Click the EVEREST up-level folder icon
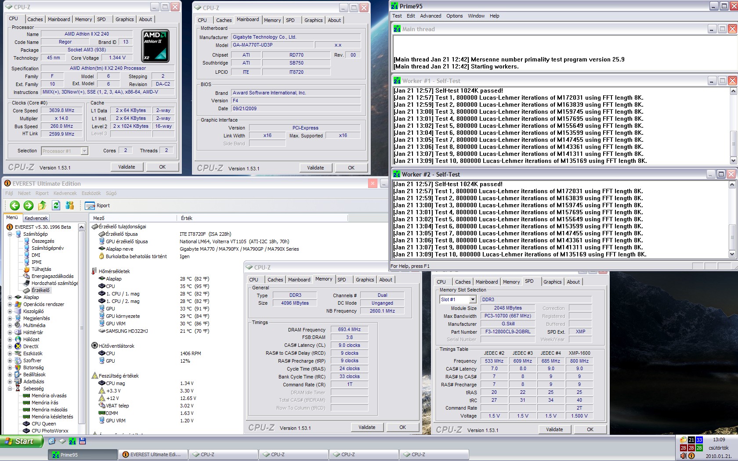 [42, 205]
